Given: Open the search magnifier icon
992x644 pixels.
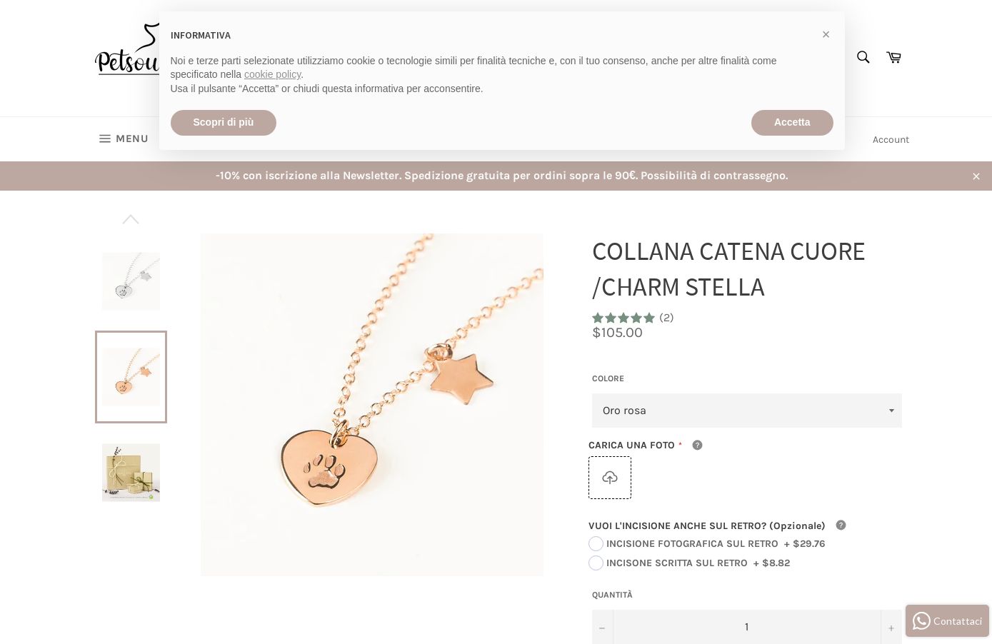Looking at the screenshot, I should point(863,57).
